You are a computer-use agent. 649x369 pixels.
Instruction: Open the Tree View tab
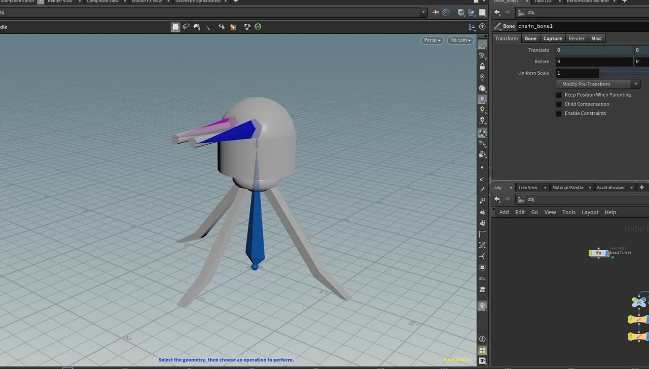point(527,187)
